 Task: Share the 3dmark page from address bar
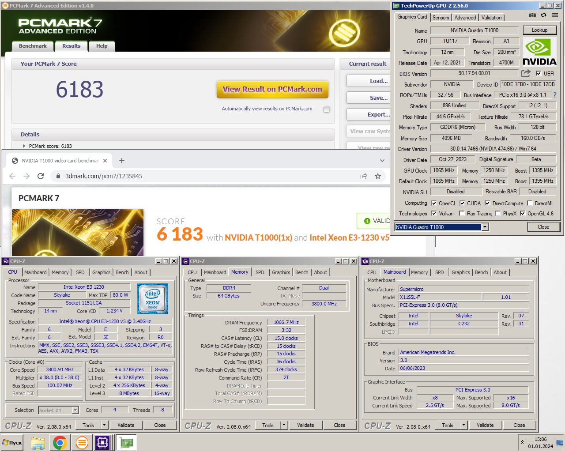point(364,176)
